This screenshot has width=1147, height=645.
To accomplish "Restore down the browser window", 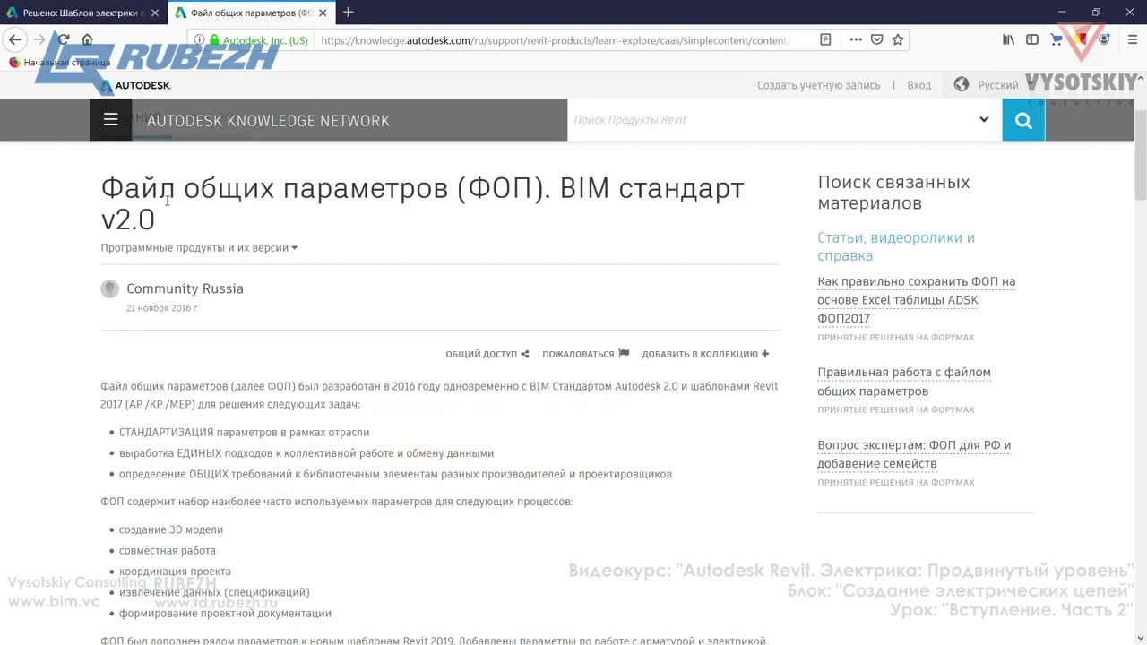I will coord(1095,12).
